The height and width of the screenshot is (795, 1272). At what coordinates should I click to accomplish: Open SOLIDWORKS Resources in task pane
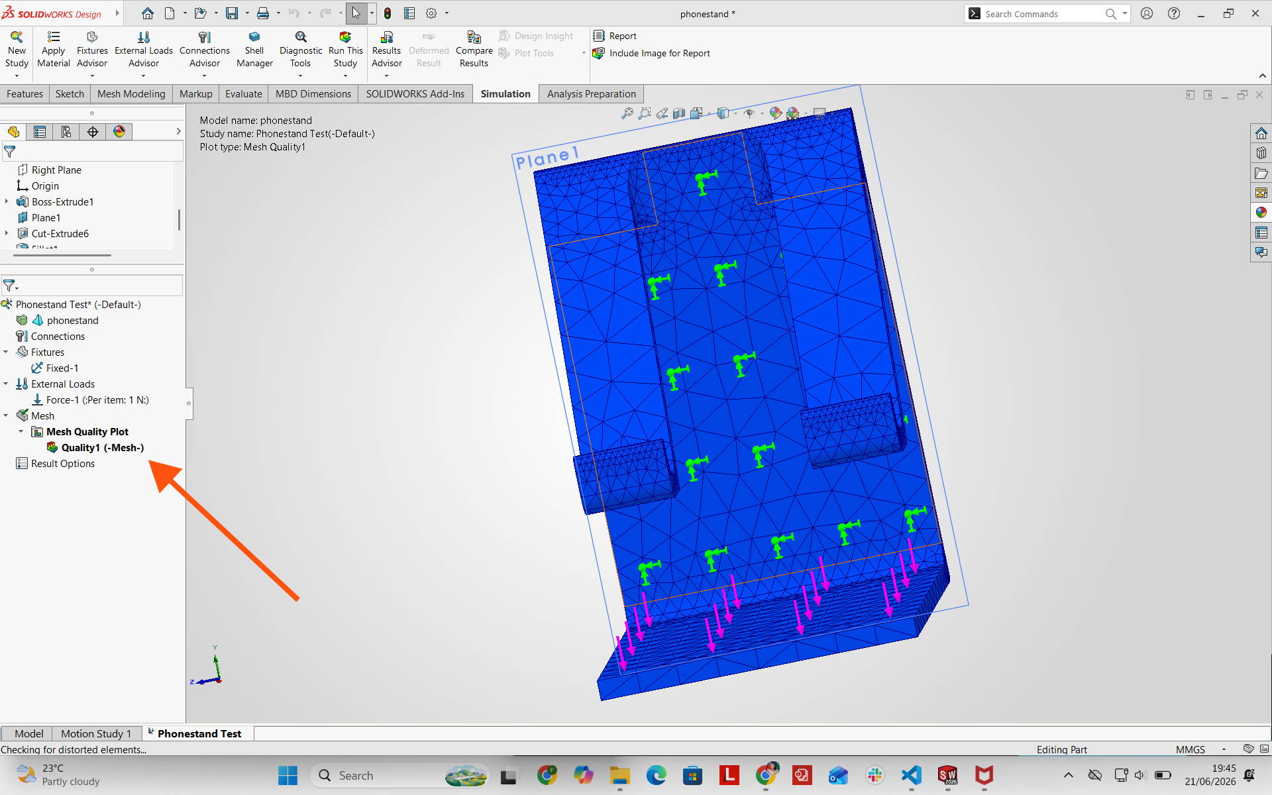coord(1261,133)
